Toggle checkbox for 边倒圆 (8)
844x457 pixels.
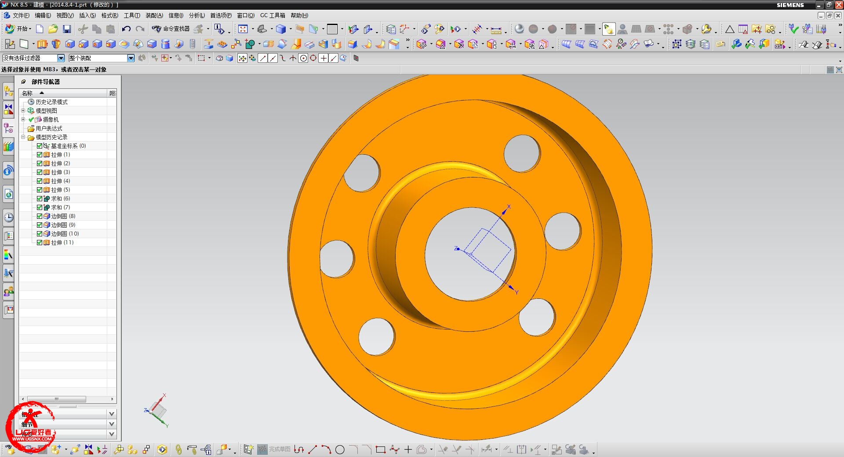pyautogui.click(x=40, y=216)
